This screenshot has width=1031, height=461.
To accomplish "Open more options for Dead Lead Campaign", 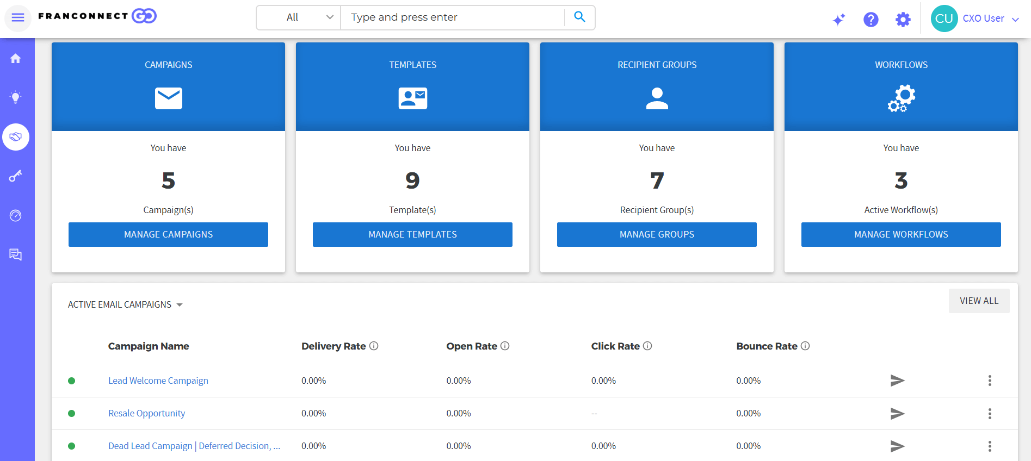I will click(990, 446).
